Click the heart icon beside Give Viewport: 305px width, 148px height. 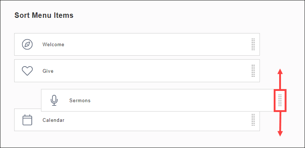click(27, 71)
